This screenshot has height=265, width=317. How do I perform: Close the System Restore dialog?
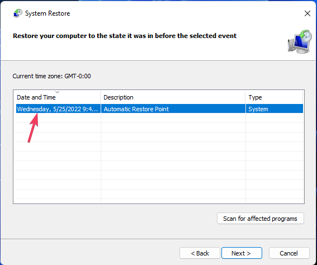coord(307,13)
